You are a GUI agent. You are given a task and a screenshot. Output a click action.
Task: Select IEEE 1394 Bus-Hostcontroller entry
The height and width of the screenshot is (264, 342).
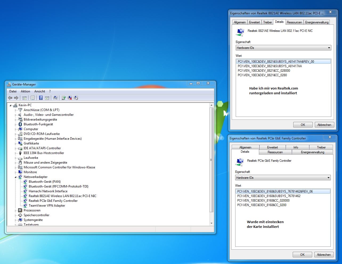pos(44,153)
